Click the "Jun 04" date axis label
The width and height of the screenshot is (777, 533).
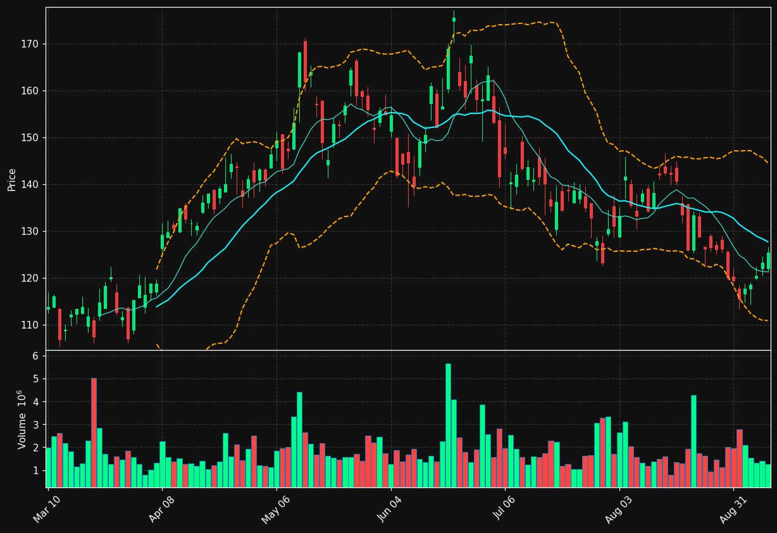[390, 510]
